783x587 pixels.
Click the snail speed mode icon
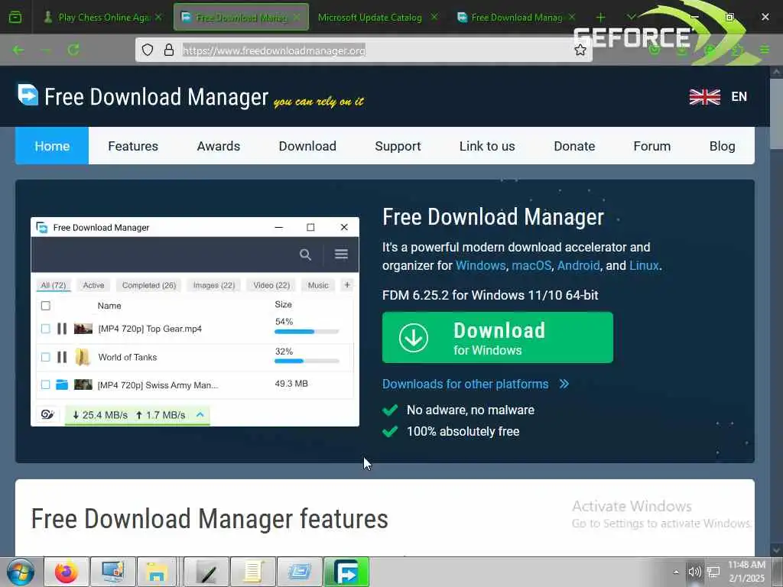47,414
